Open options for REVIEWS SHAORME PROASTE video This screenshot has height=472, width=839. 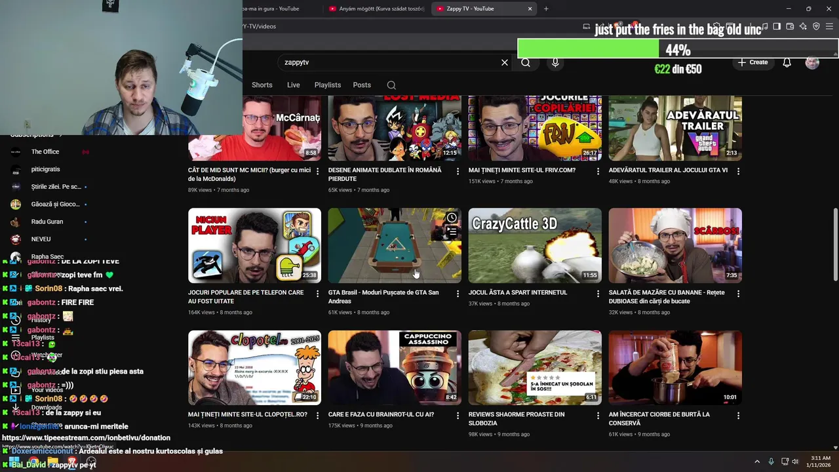pyautogui.click(x=598, y=416)
